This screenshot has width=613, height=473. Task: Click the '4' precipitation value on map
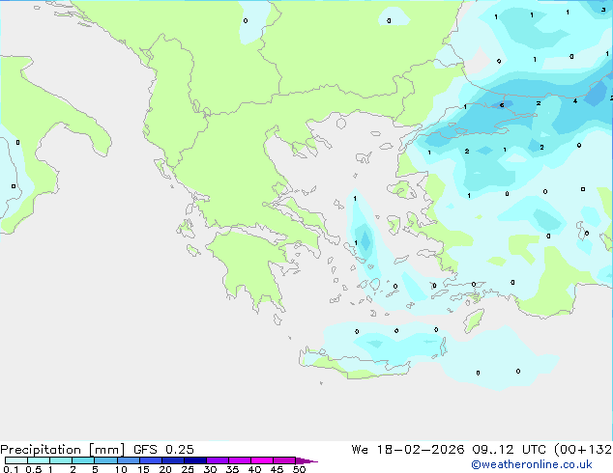point(574,101)
